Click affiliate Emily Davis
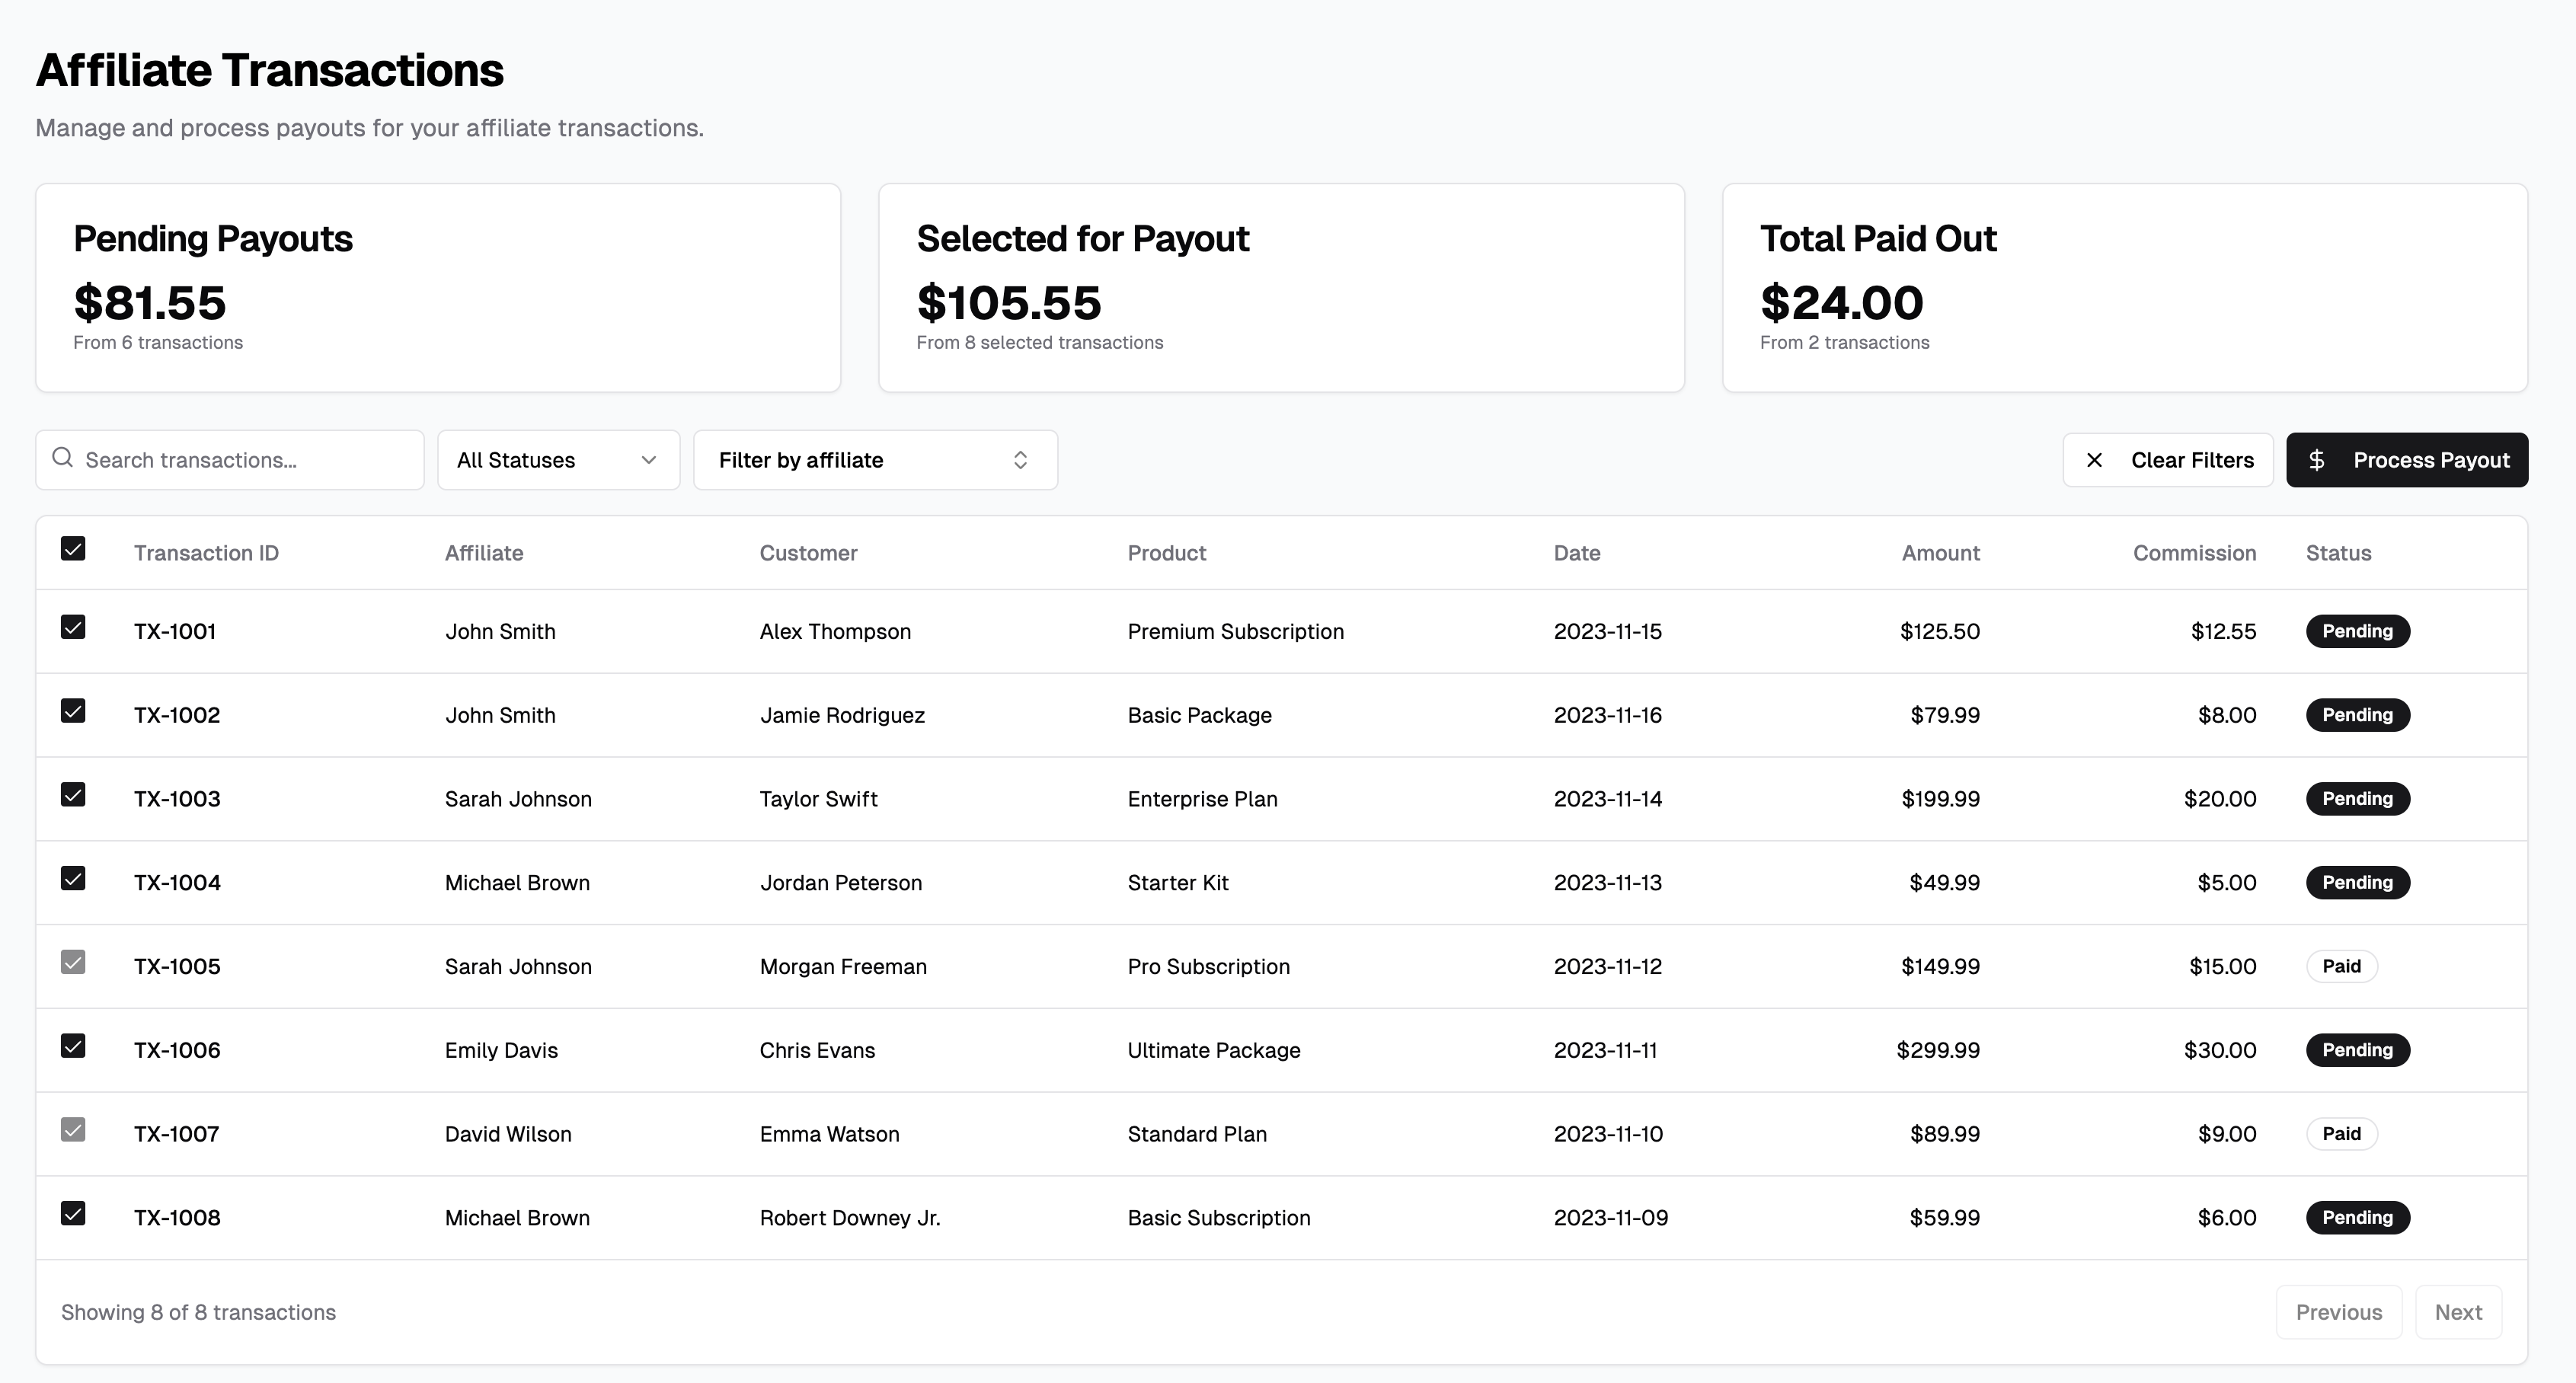2576x1383 pixels. pos(501,1050)
